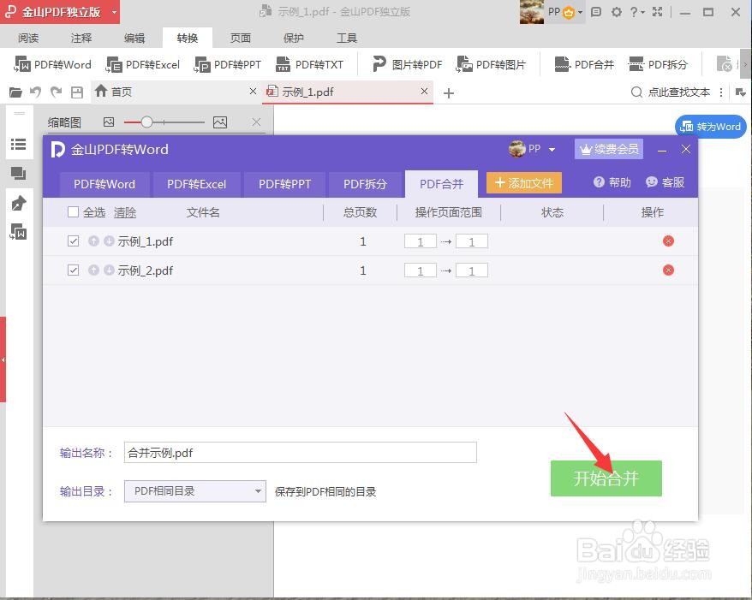Open the PDF转图片 toolbar tool
Viewport: 752px width, 600px height.
tap(491, 64)
